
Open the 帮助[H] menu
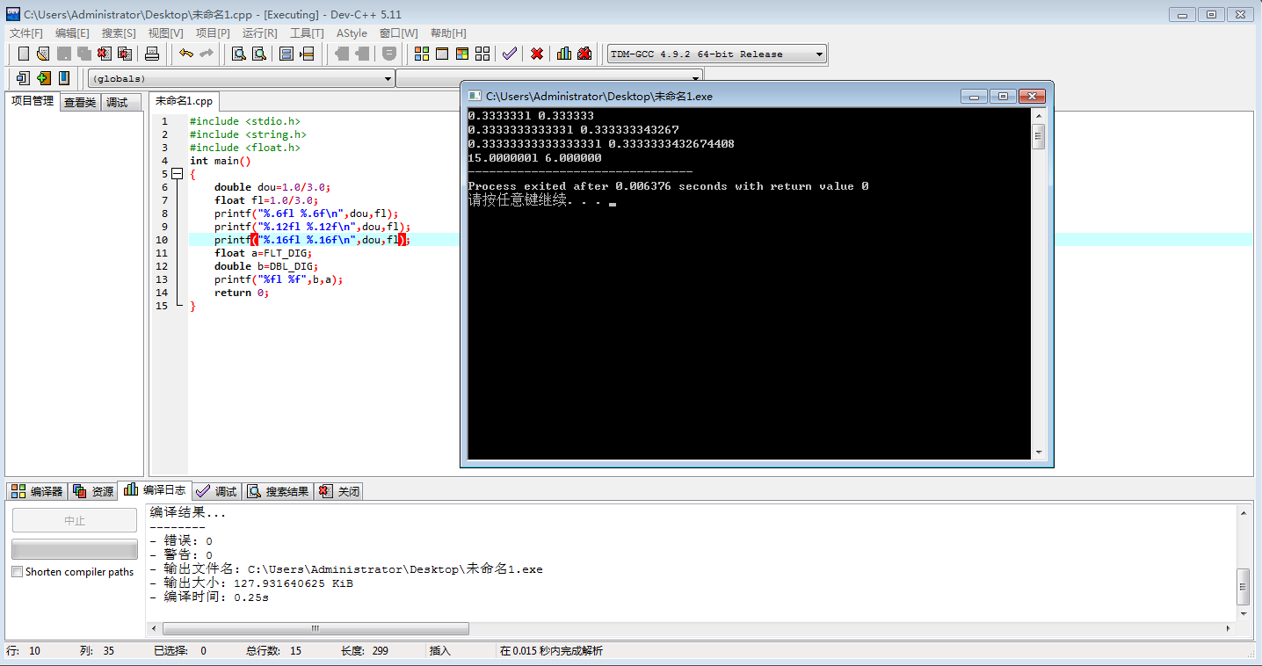coord(448,33)
